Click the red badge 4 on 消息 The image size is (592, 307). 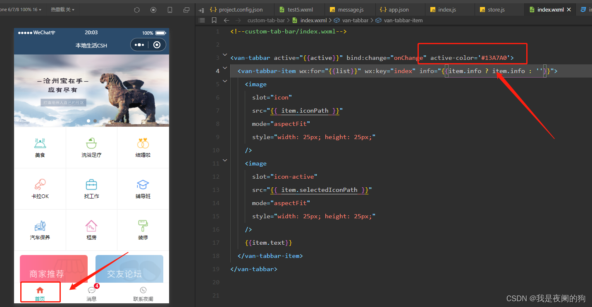[x=97, y=286]
